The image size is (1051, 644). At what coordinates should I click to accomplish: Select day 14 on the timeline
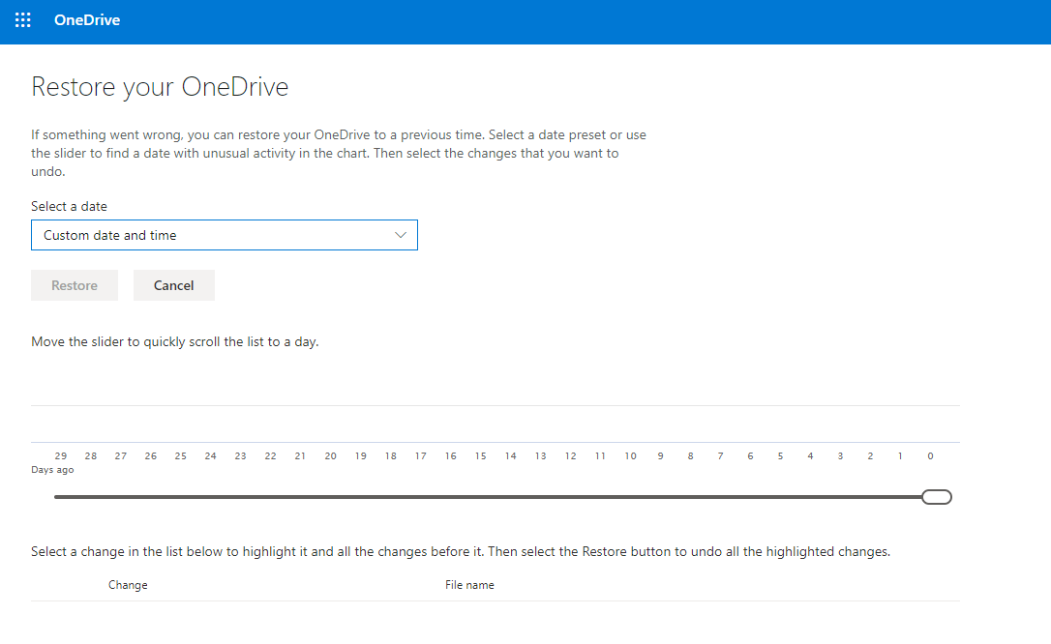pyautogui.click(x=511, y=456)
